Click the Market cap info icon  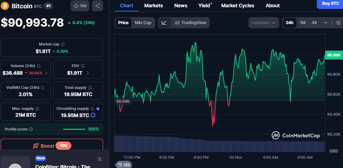click(x=63, y=44)
